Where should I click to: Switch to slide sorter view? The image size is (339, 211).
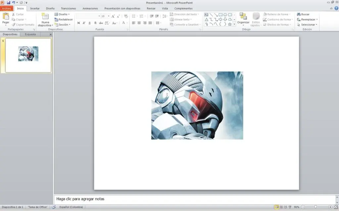click(281, 207)
